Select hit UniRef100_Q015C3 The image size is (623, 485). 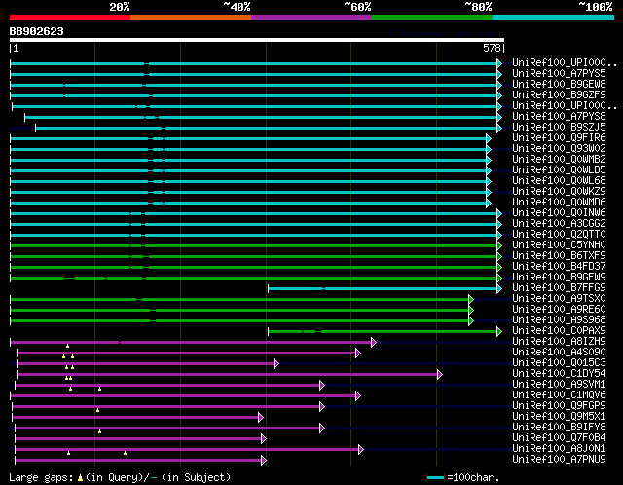(559, 363)
